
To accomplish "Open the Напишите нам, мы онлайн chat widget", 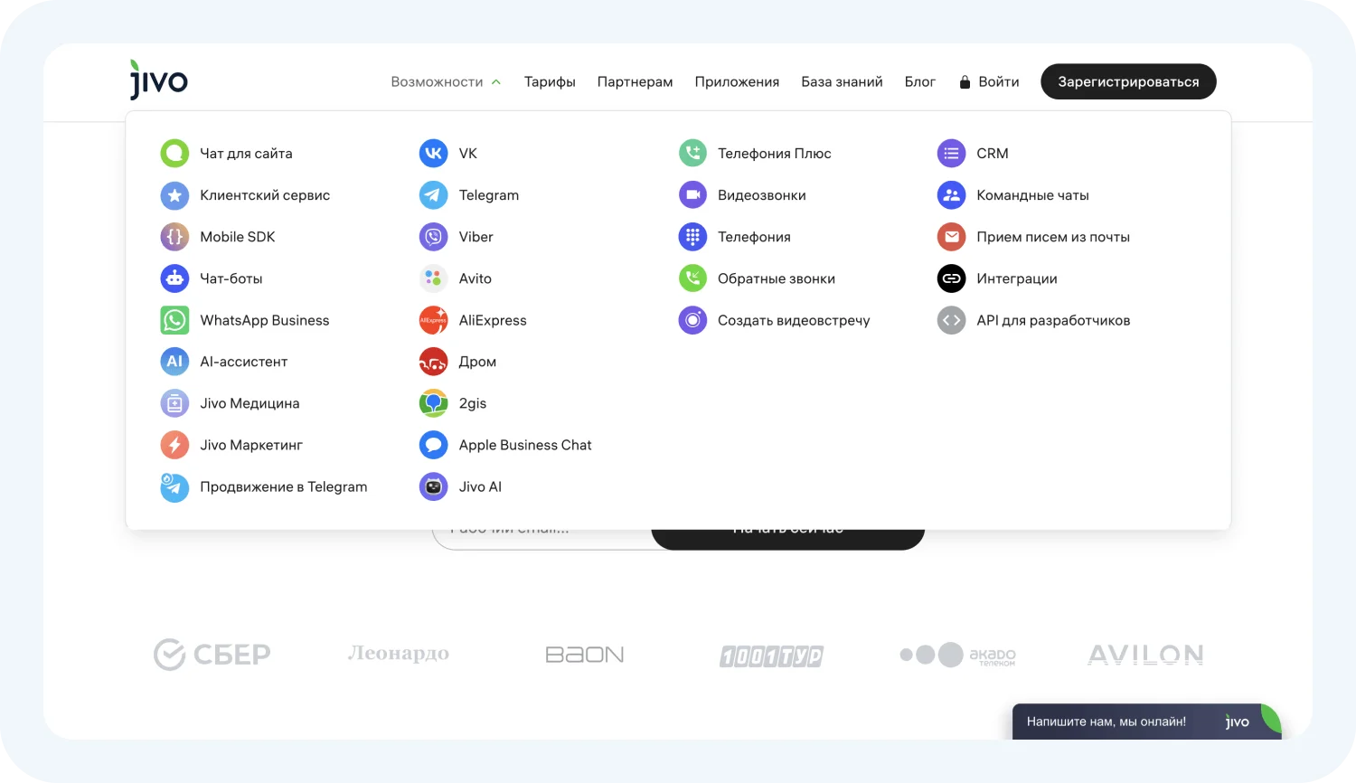I will coord(1147,722).
